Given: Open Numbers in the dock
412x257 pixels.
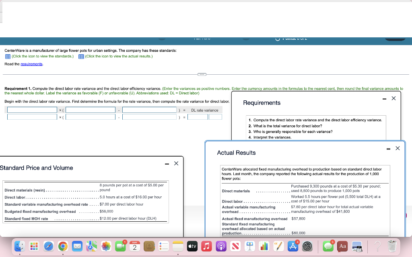Looking at the screenshot, I should click(264, 246).
